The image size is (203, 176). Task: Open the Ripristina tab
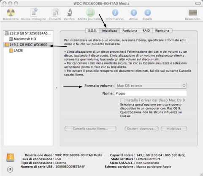tap(162, 30)
